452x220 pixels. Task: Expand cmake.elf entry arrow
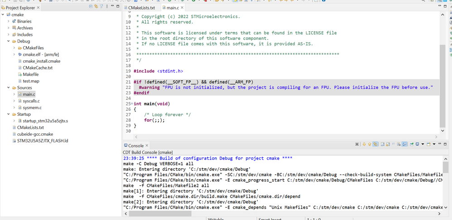click(x=14, y=54)
